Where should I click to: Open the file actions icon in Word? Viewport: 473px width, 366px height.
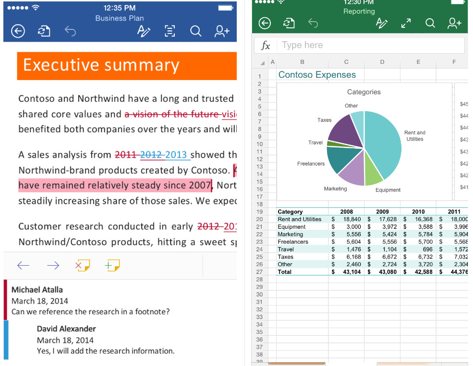[44, 32]
